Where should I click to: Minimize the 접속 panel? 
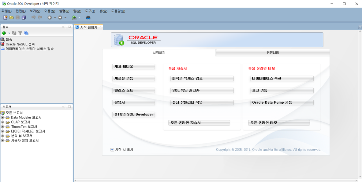click(x=69, y=27)
